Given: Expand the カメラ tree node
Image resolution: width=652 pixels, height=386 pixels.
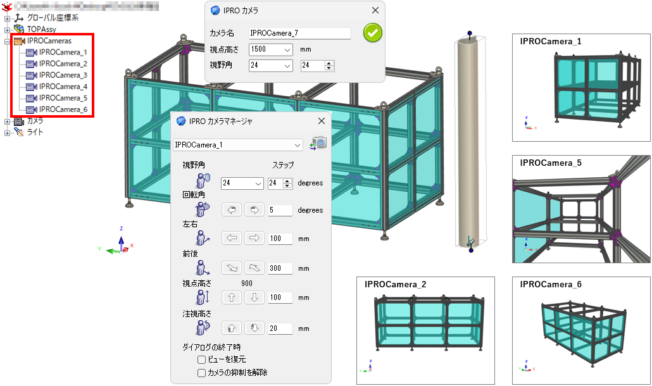Looking at the screenshot, I should pyautogui.click(x=7, y=121).
